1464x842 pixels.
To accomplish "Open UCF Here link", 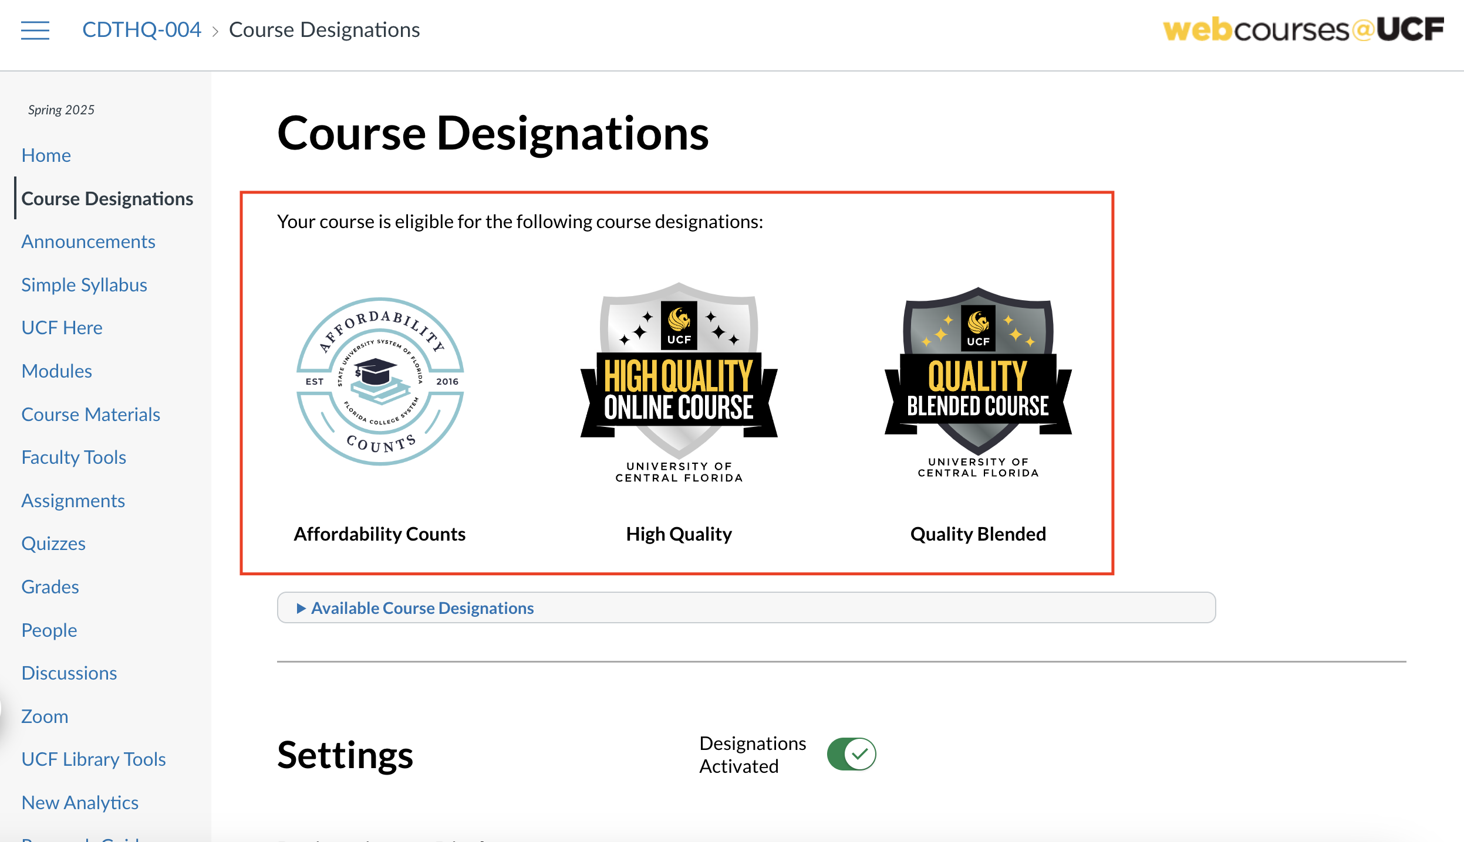I will click(x=62, y=328).
